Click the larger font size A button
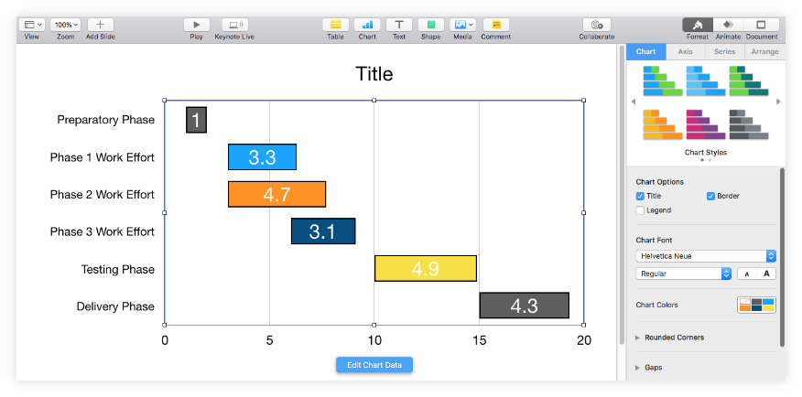Viewport: 802px width, 397px height. tap(766, 274)
